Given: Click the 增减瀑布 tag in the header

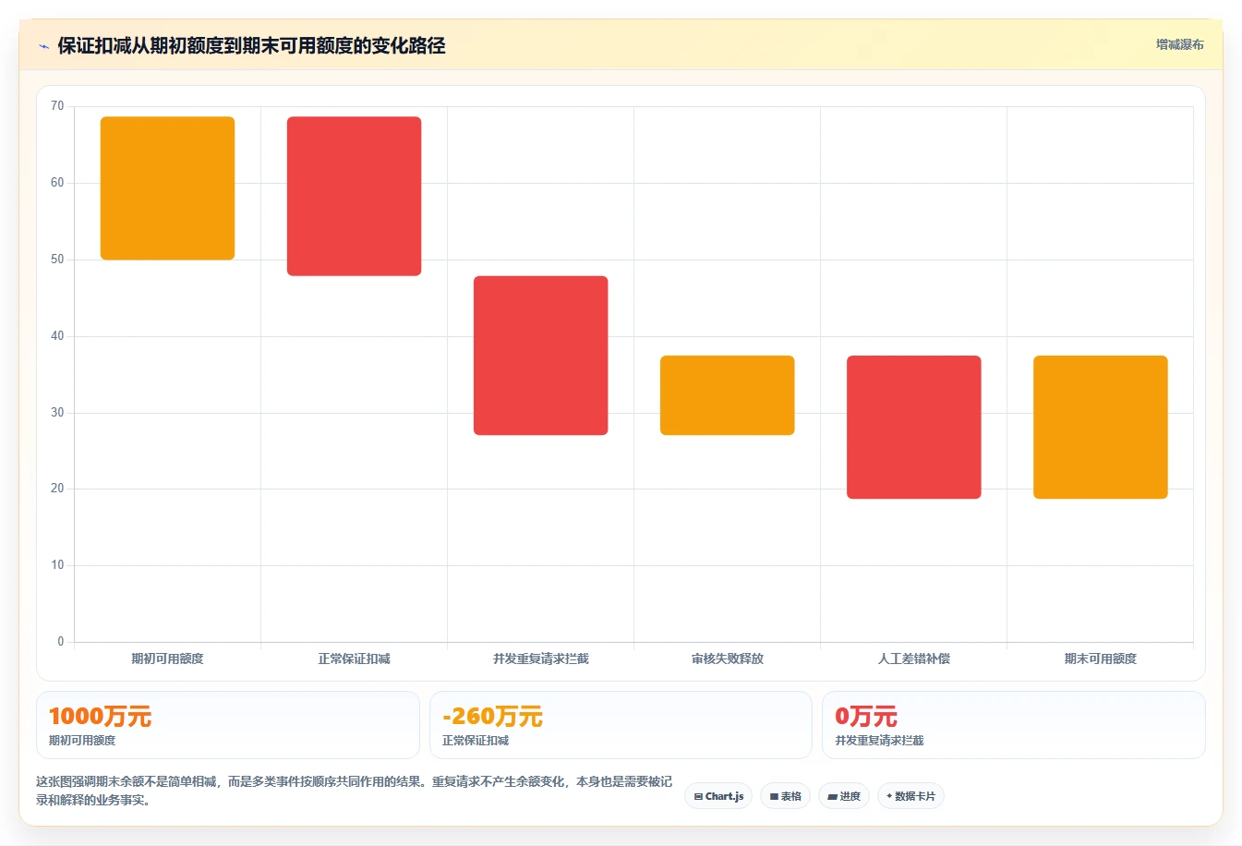Looking at the screenshot, I should tap(1179, 44).
